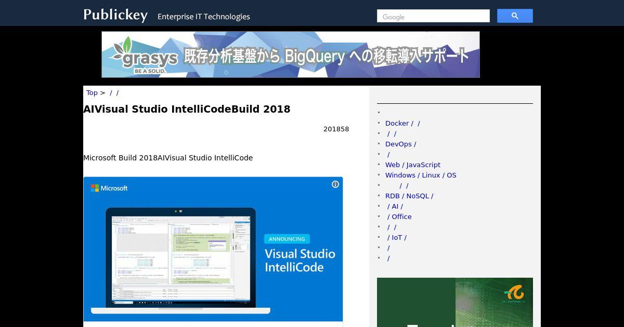Click the Microsoft logo in the ad
Image resolution: width=624 pixels, height=327 pixels.
point(109,188)
